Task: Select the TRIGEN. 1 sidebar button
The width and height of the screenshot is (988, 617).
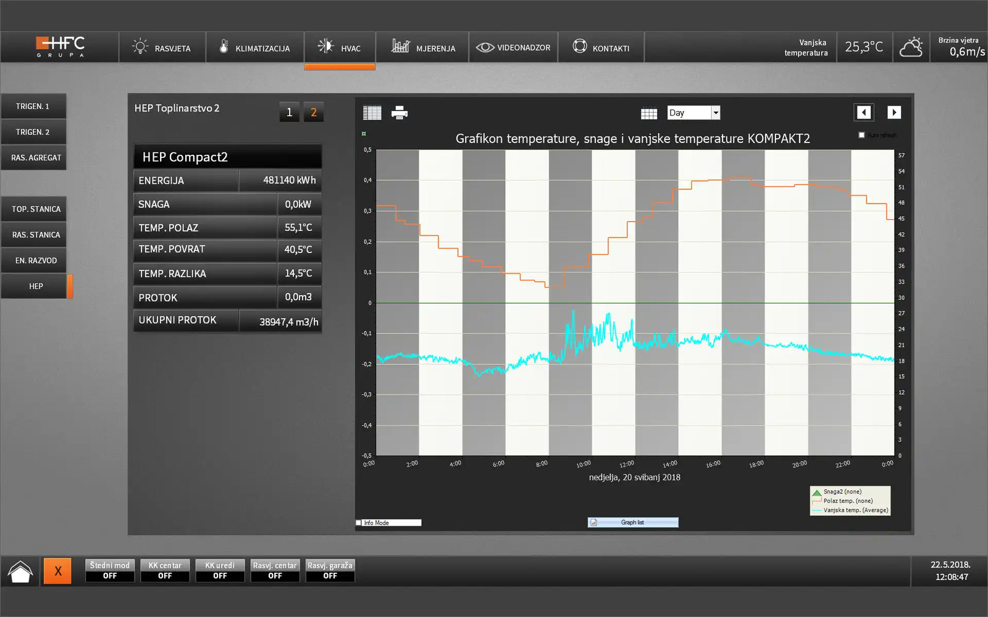Action: [33, 106]
